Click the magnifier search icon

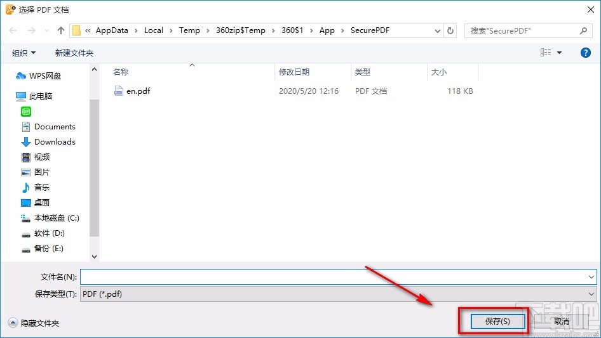point(583,30)
